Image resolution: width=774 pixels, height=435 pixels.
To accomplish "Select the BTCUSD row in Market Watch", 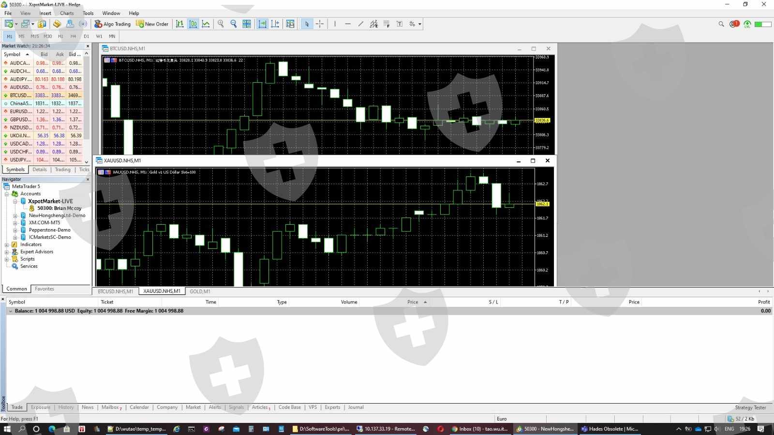I will 43,95.
